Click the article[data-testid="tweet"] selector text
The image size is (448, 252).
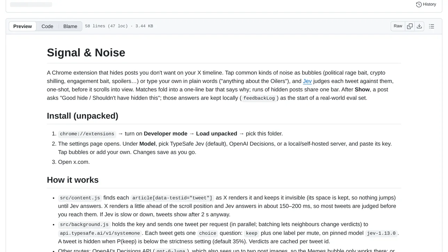[x=172, y=198]
